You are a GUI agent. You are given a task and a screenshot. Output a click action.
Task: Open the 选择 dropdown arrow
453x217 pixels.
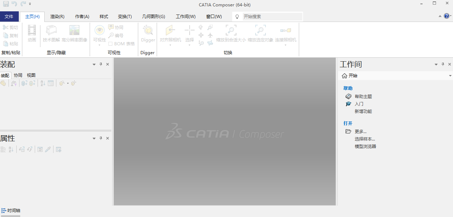(190, 45)
